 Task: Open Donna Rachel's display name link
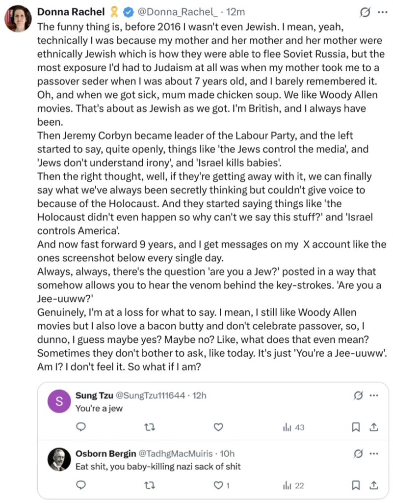[71, 12]
